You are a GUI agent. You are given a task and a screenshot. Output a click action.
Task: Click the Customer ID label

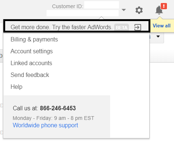pyautogui.click(x=68, y=6)
